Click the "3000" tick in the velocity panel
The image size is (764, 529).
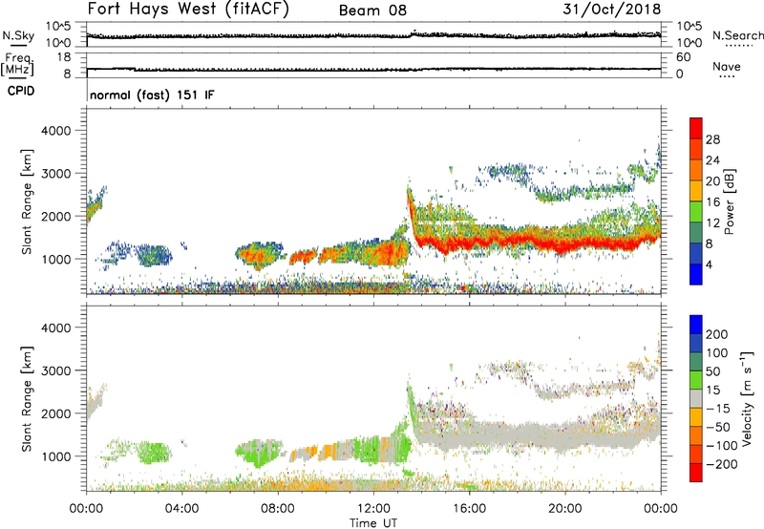56,370
